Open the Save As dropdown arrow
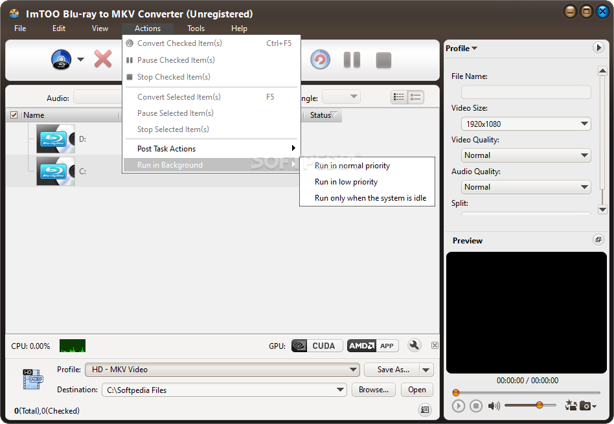This screenshot has height=424, width=614. (x=426, y=370)
